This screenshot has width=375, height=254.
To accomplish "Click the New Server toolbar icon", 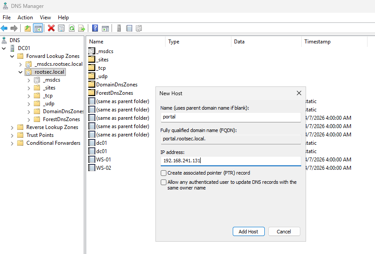I will point(119,28).
